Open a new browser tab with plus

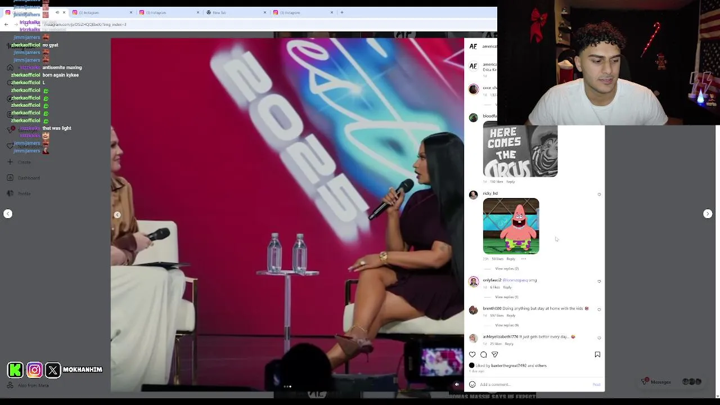click(x=341, y=12)
